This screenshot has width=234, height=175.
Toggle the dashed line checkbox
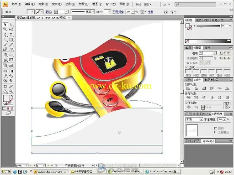coord(186,67)
